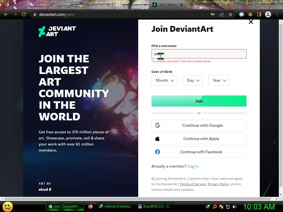Click the Date of Birth label
The image size is (283, 212).
162,72
